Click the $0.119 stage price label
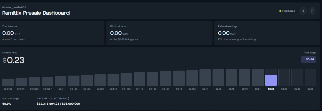This screenshot has height=111, width=322. point(139,89)
